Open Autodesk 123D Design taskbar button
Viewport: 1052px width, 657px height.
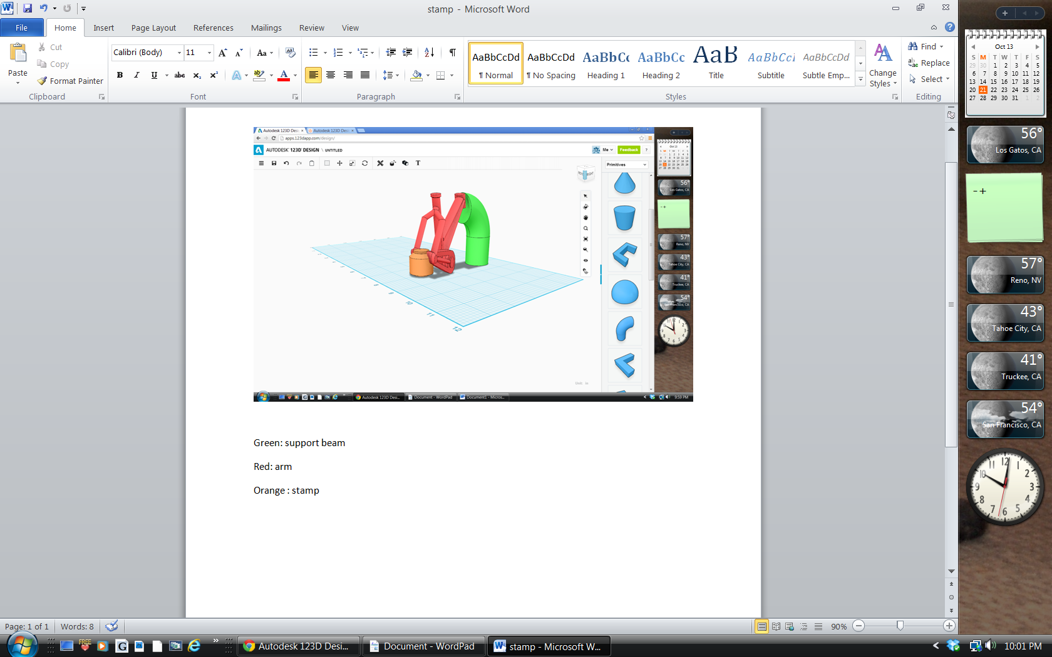tap(299, 646)
